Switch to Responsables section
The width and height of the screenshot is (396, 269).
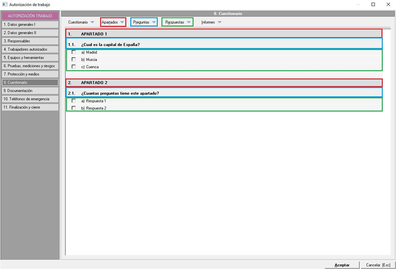pos(30,41)
